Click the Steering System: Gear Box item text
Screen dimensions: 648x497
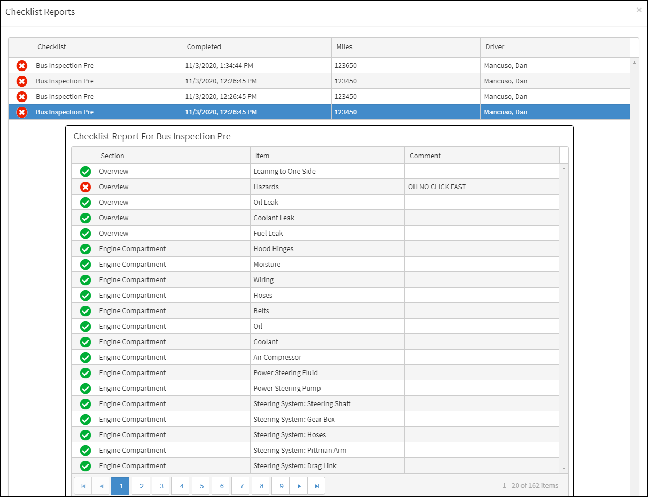pyautogui.click(x=294, y=420)
